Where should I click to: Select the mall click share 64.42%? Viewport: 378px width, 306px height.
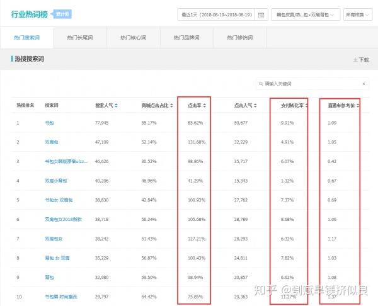click(x=149, y=297)
